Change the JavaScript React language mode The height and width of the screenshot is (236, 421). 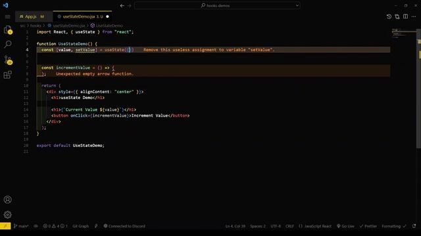click(x=315, y=226)
